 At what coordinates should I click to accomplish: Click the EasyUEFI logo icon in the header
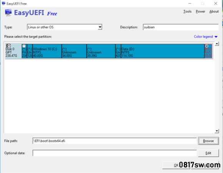(8, 13)
